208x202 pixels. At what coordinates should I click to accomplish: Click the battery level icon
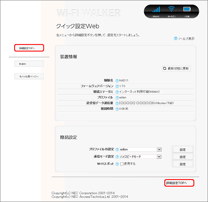(x=187, y=9)
